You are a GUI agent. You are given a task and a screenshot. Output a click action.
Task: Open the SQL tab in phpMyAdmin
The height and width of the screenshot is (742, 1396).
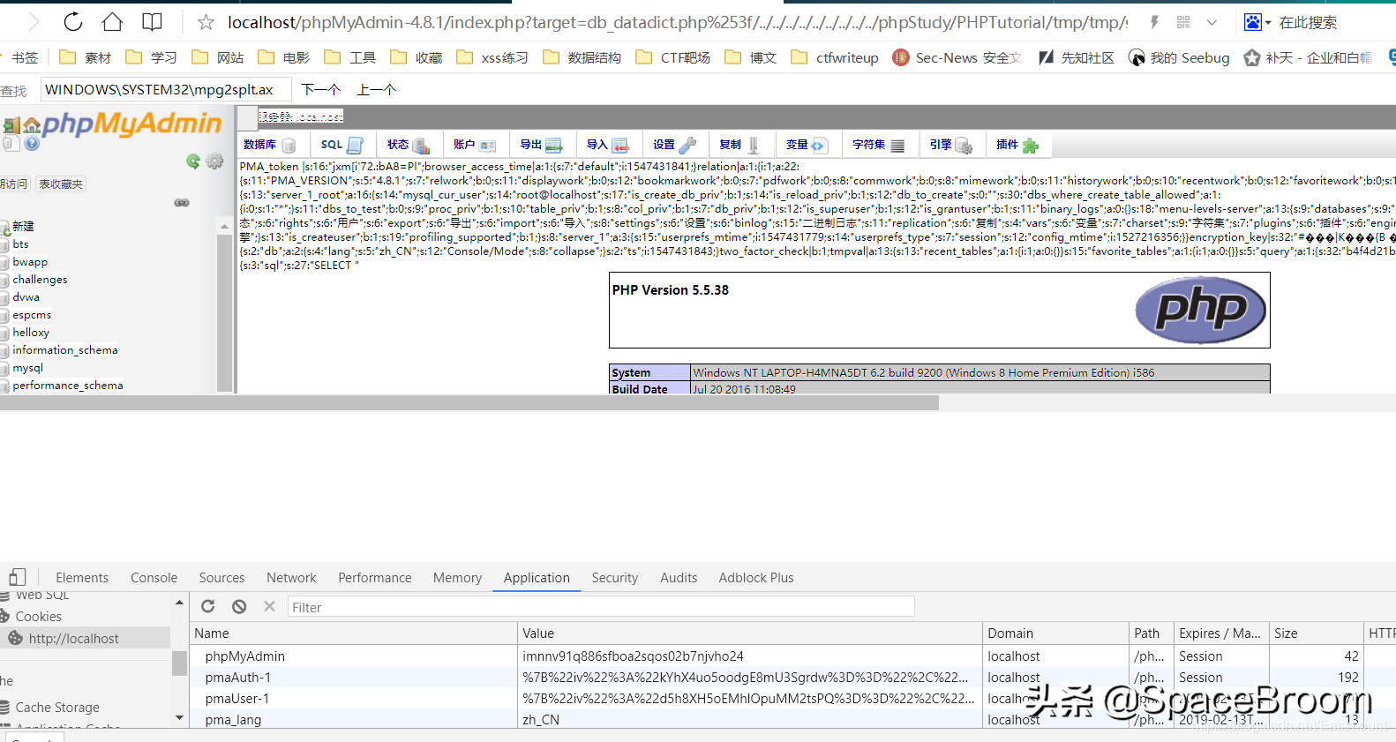342,145
